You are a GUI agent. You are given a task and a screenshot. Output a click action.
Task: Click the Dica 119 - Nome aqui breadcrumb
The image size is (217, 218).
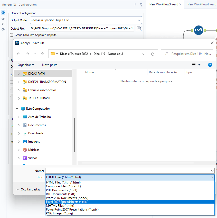click(x=108, y=54)
